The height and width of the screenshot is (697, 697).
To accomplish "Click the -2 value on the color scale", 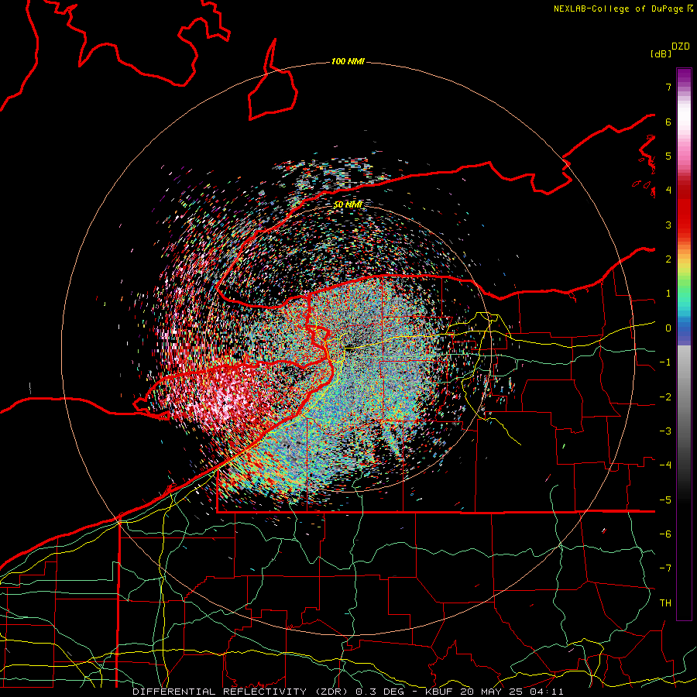I will tap(665, 397).
